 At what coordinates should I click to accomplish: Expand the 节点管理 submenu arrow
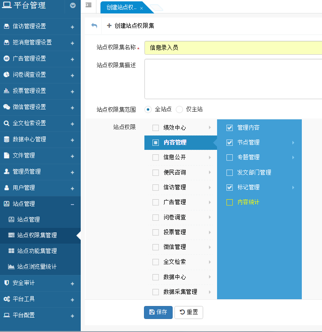[293, 143]
